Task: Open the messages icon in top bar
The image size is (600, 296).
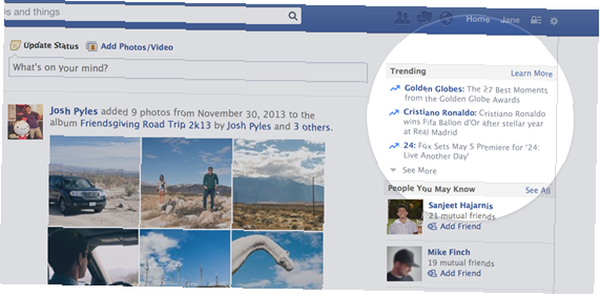Action: pyautogui.click(x=424, y=18)
